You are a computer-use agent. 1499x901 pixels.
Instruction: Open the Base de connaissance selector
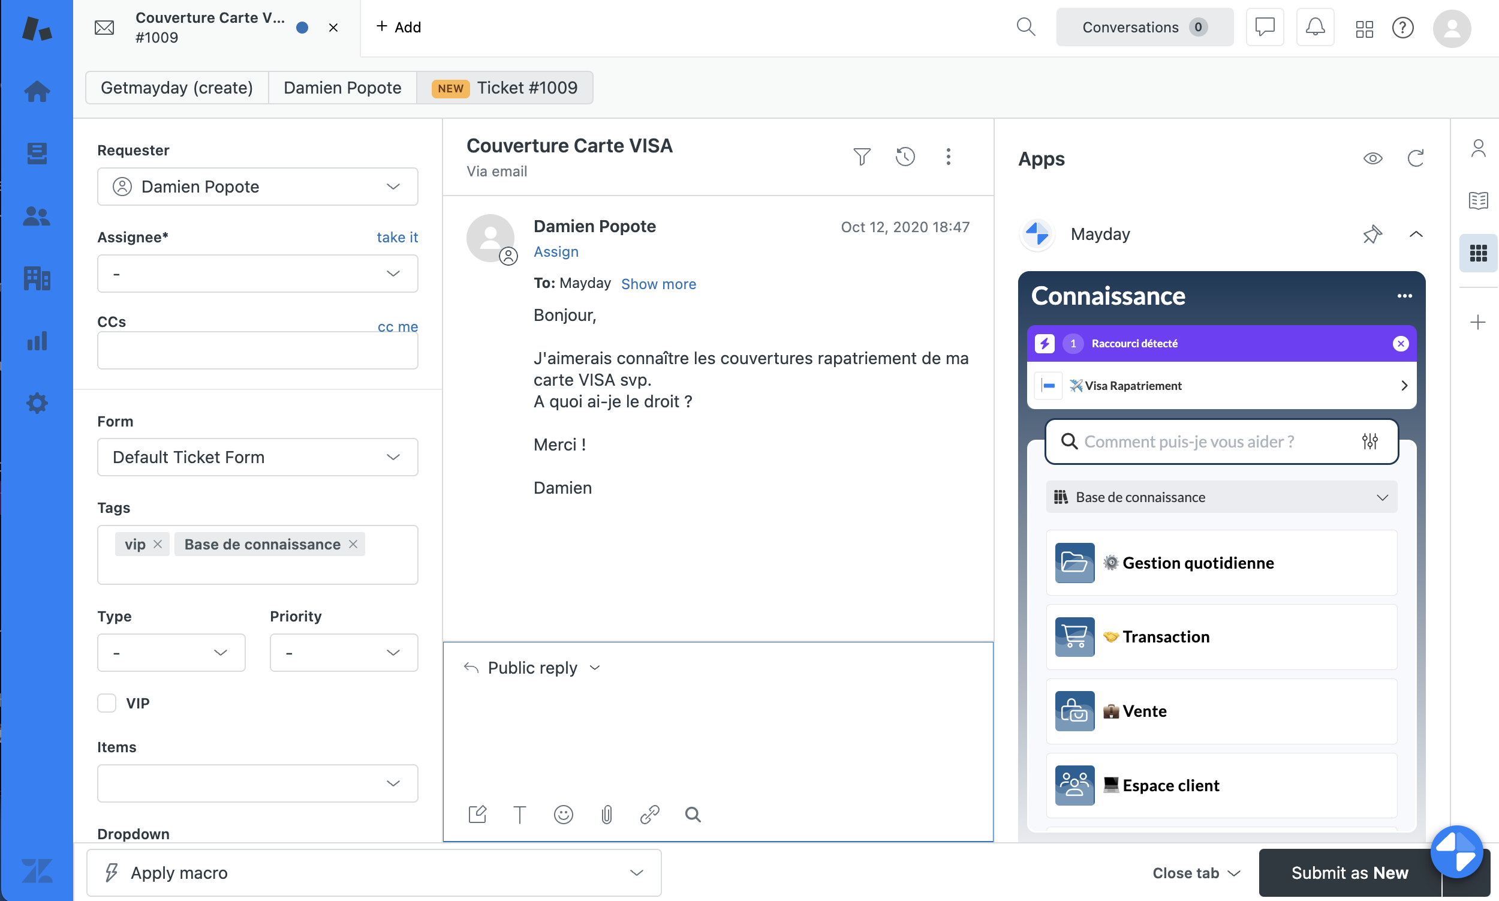(1221, 497)
